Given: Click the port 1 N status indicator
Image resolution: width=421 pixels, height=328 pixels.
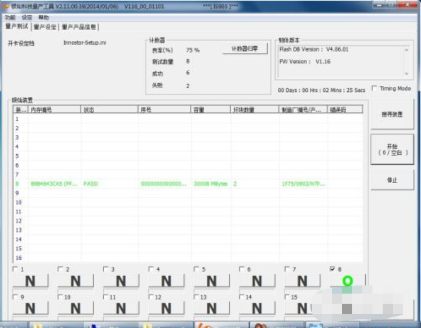Looking at the screenshot, I should pos(30,281).
